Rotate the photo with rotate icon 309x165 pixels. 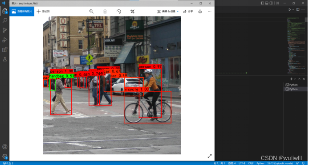[118, 12]
